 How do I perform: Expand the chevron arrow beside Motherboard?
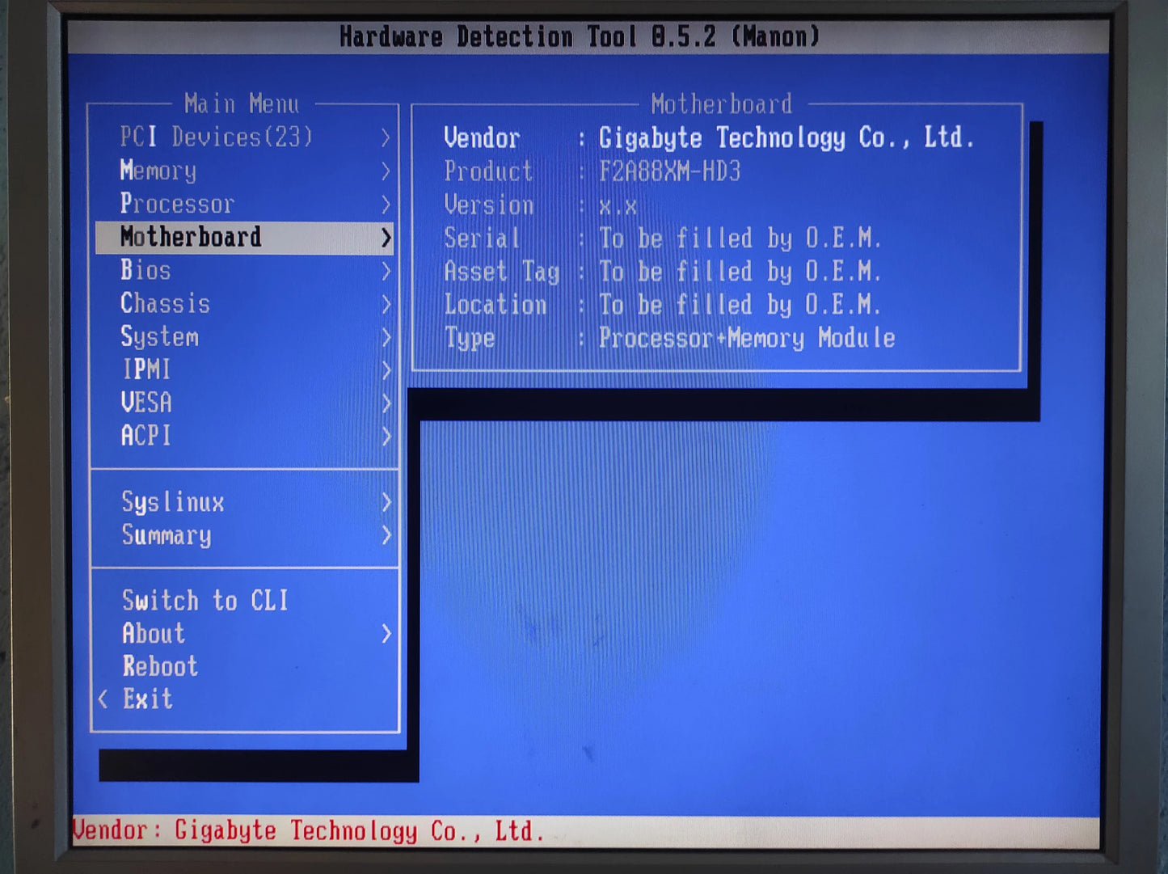386,238
